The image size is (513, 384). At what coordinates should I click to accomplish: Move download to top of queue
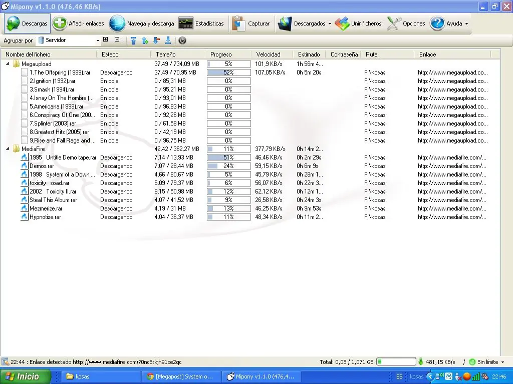[133, 40]
